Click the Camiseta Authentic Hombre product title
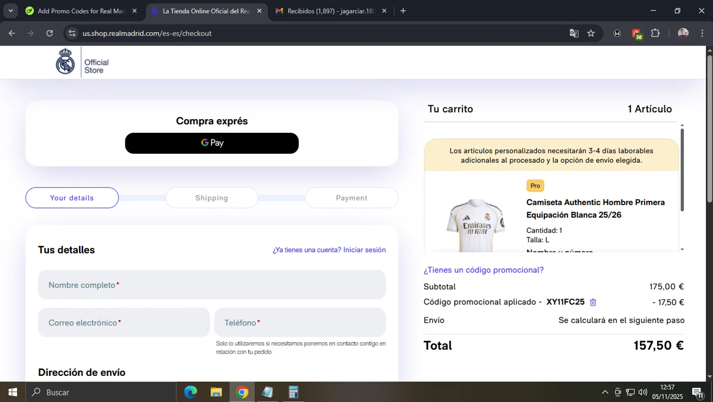The width and height of the screenshot is (713, 402). tap(595, 208)
